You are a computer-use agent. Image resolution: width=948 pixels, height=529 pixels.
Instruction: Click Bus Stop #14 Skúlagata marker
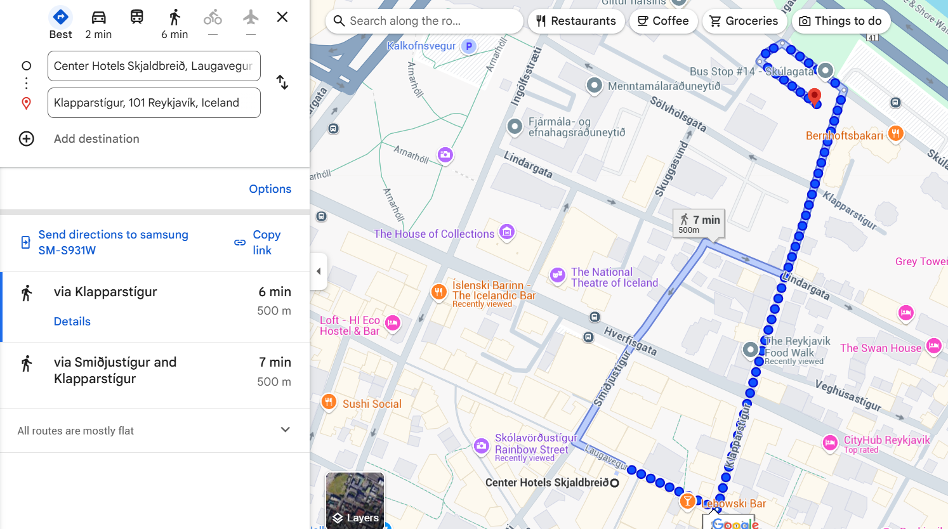pyautogui.click(x=826, y=70)
